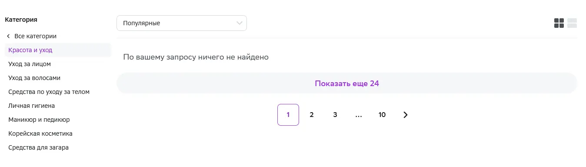Go to next page with the arrow

406,115
